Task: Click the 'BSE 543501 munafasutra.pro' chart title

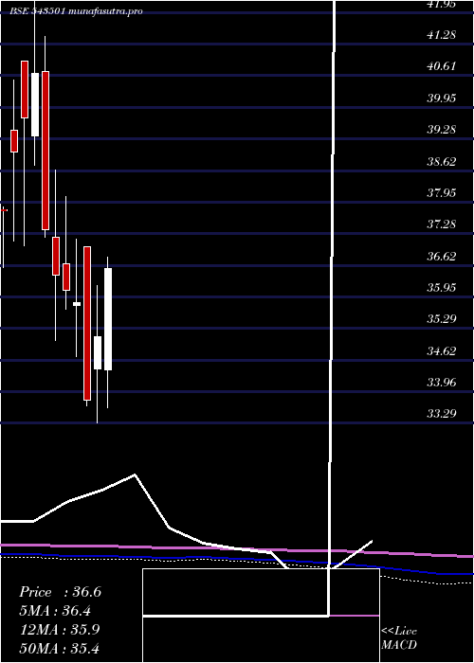Action: tap(76, 11)
